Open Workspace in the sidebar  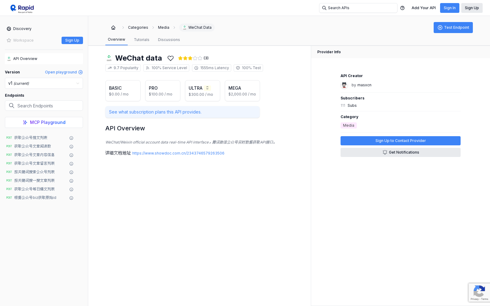pos(20,40)
